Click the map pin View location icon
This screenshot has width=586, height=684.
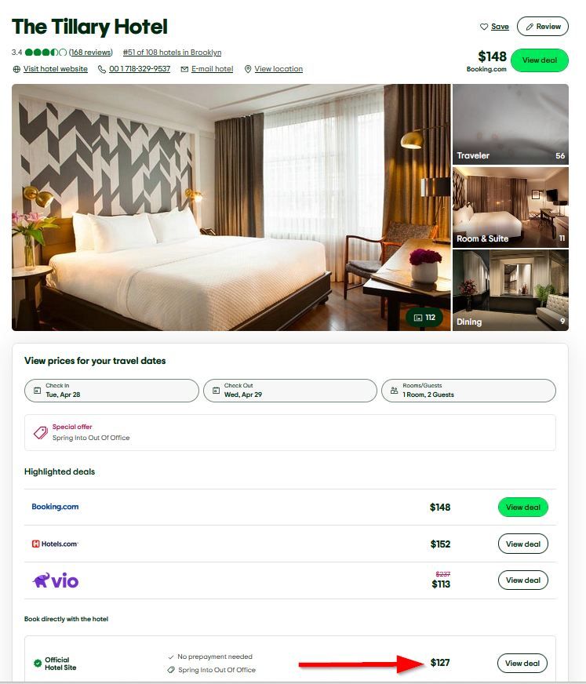(248, 69)
